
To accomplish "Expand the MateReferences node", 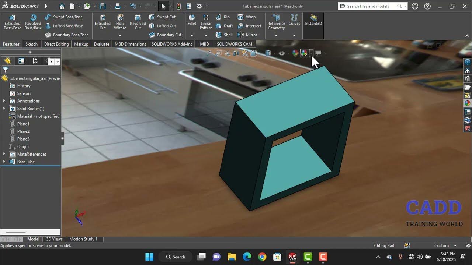I will 4,154.
